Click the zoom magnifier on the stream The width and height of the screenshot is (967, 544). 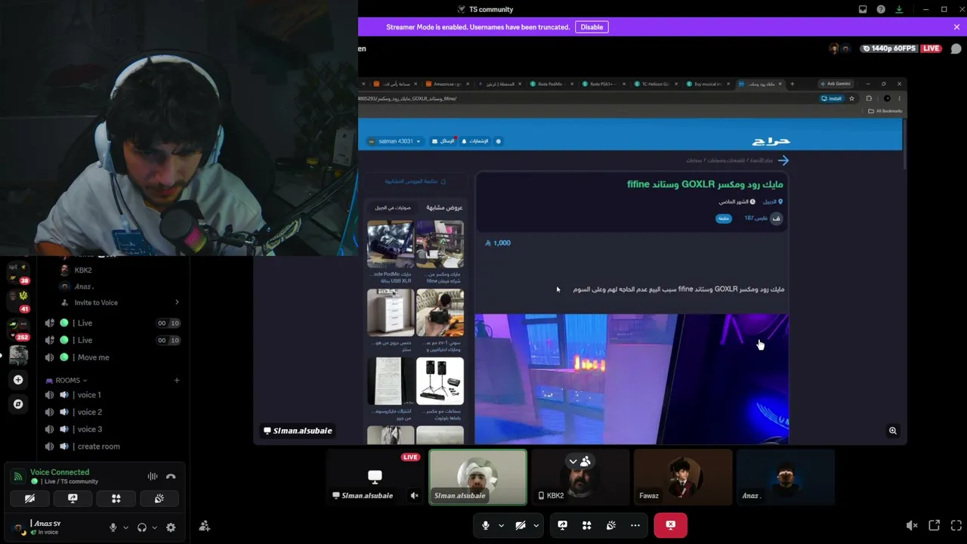(x=892, y=431)
